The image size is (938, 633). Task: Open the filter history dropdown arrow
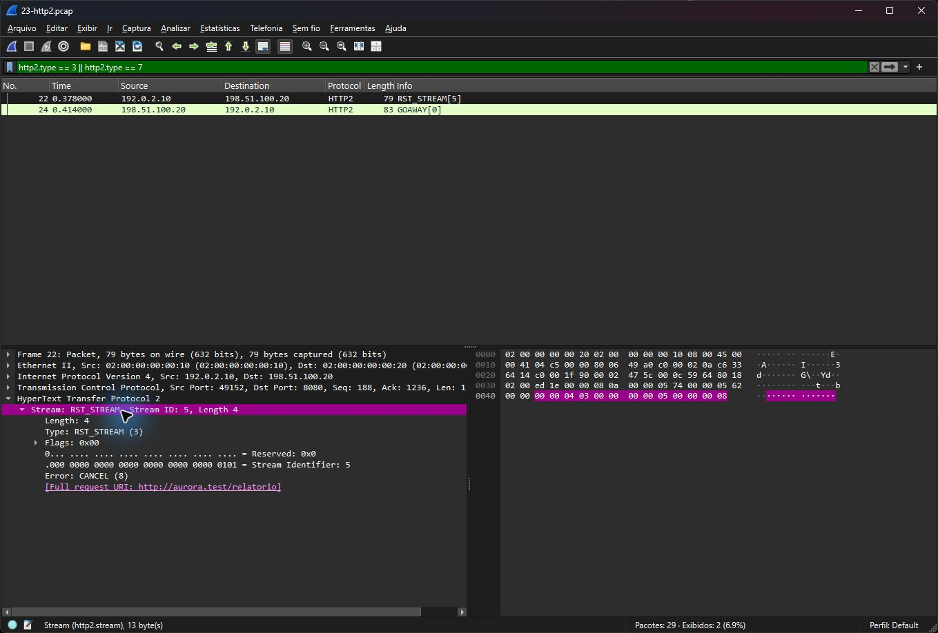[x=905, y=67]
